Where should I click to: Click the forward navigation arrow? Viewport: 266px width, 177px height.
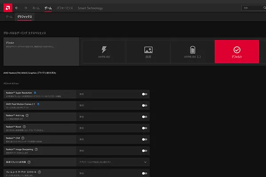[x=26, y=8]
